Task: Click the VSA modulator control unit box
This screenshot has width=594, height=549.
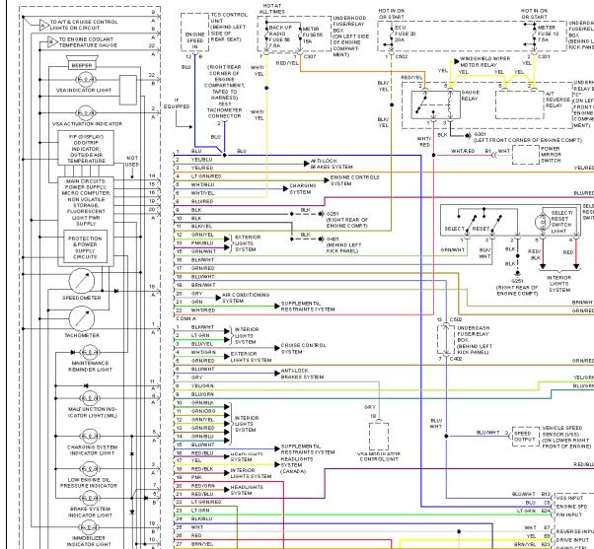Action: pyautogui.click(x=379, y=437)
